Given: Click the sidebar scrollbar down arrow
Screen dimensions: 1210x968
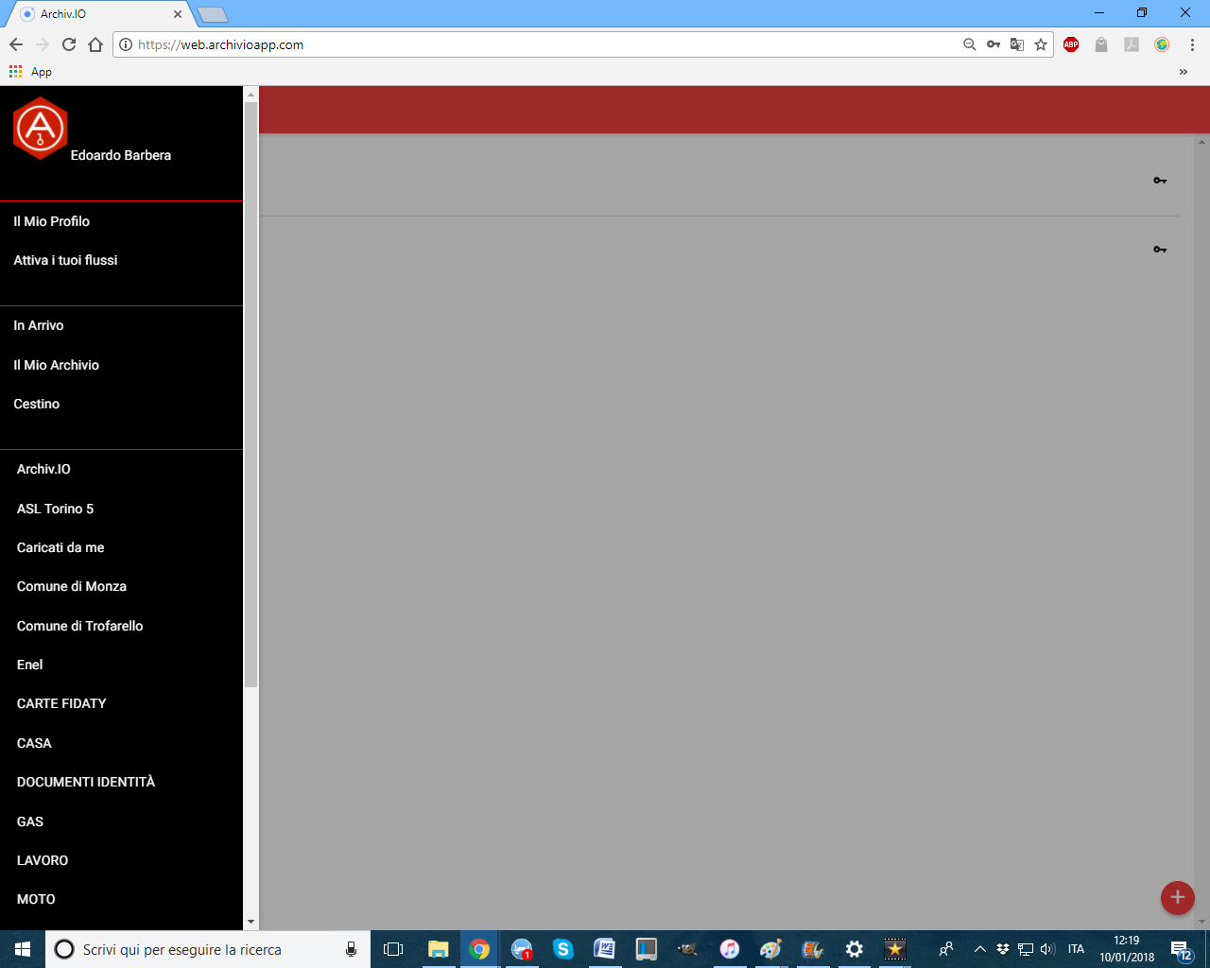Looking at the screenshot, I should pos(251,922).
